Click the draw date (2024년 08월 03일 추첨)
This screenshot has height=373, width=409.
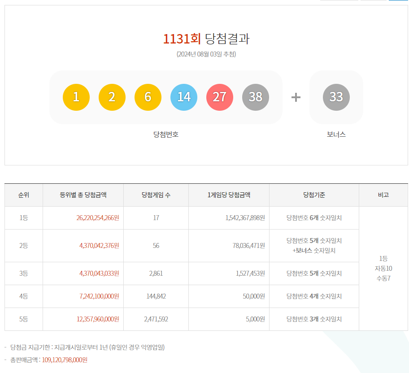(x=206, y=54)
